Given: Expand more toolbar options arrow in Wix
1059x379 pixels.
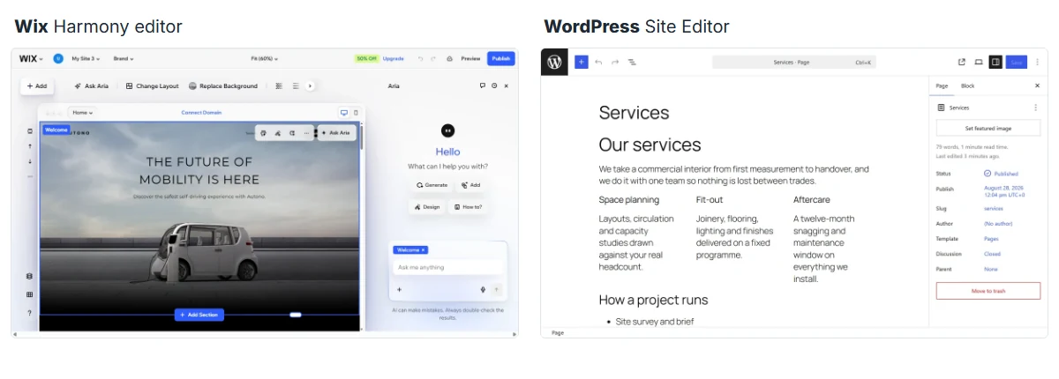Looking at the screenshot, I should coord(310,86).
